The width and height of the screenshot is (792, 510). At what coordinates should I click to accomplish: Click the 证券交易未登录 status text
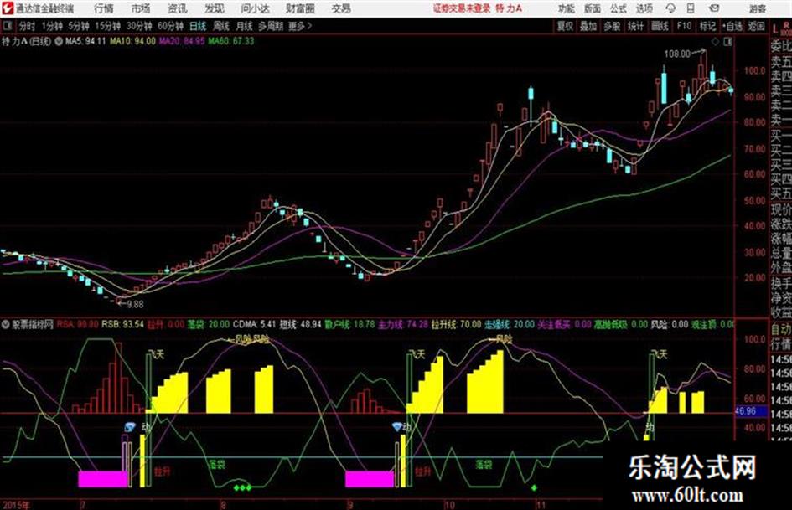pos(462,8)
